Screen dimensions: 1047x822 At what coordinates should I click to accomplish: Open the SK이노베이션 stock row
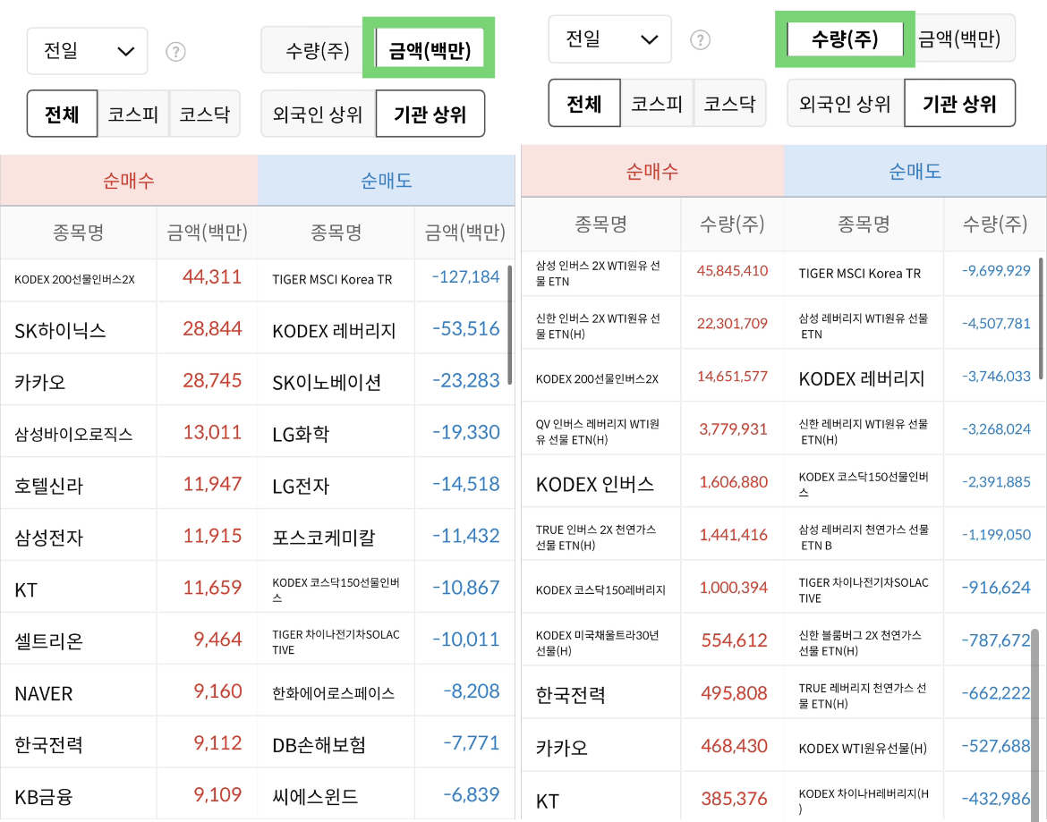pos(327,382)
